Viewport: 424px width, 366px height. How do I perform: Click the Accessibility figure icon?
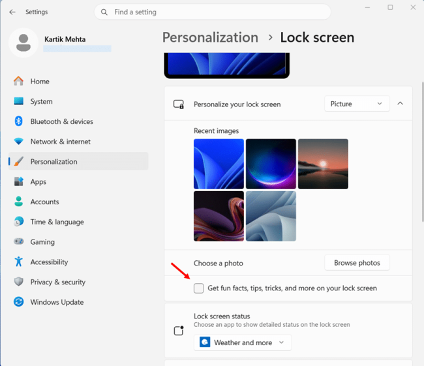(18, 262)
